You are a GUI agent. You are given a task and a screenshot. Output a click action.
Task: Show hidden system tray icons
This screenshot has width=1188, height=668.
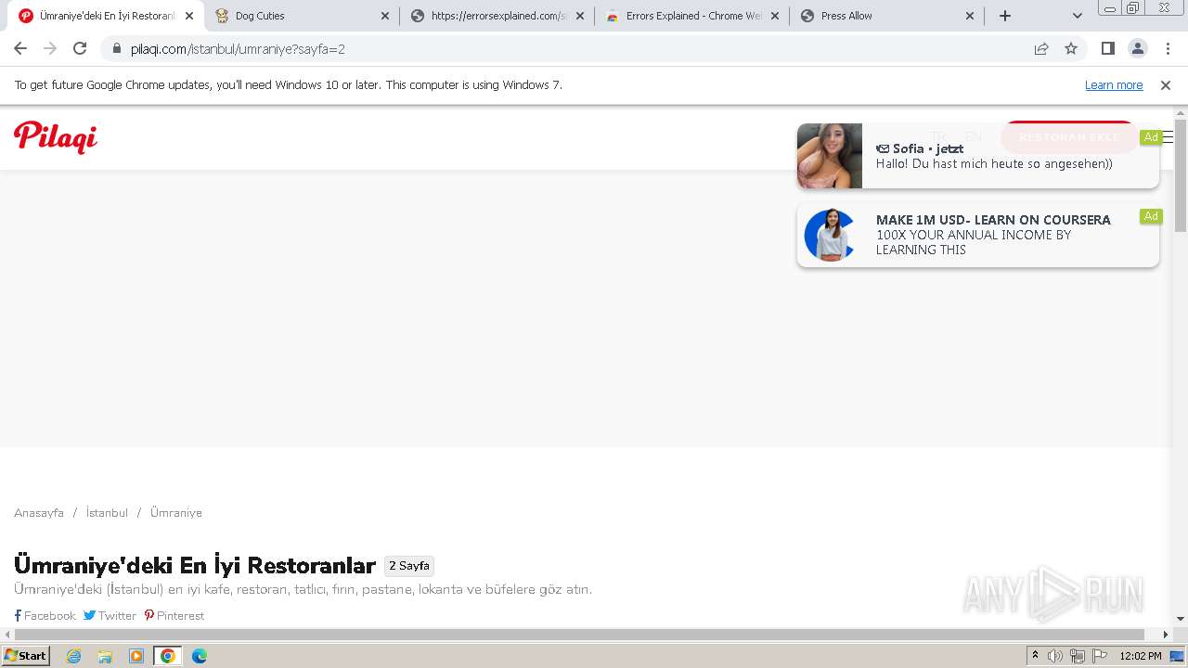pos(1035,656)
